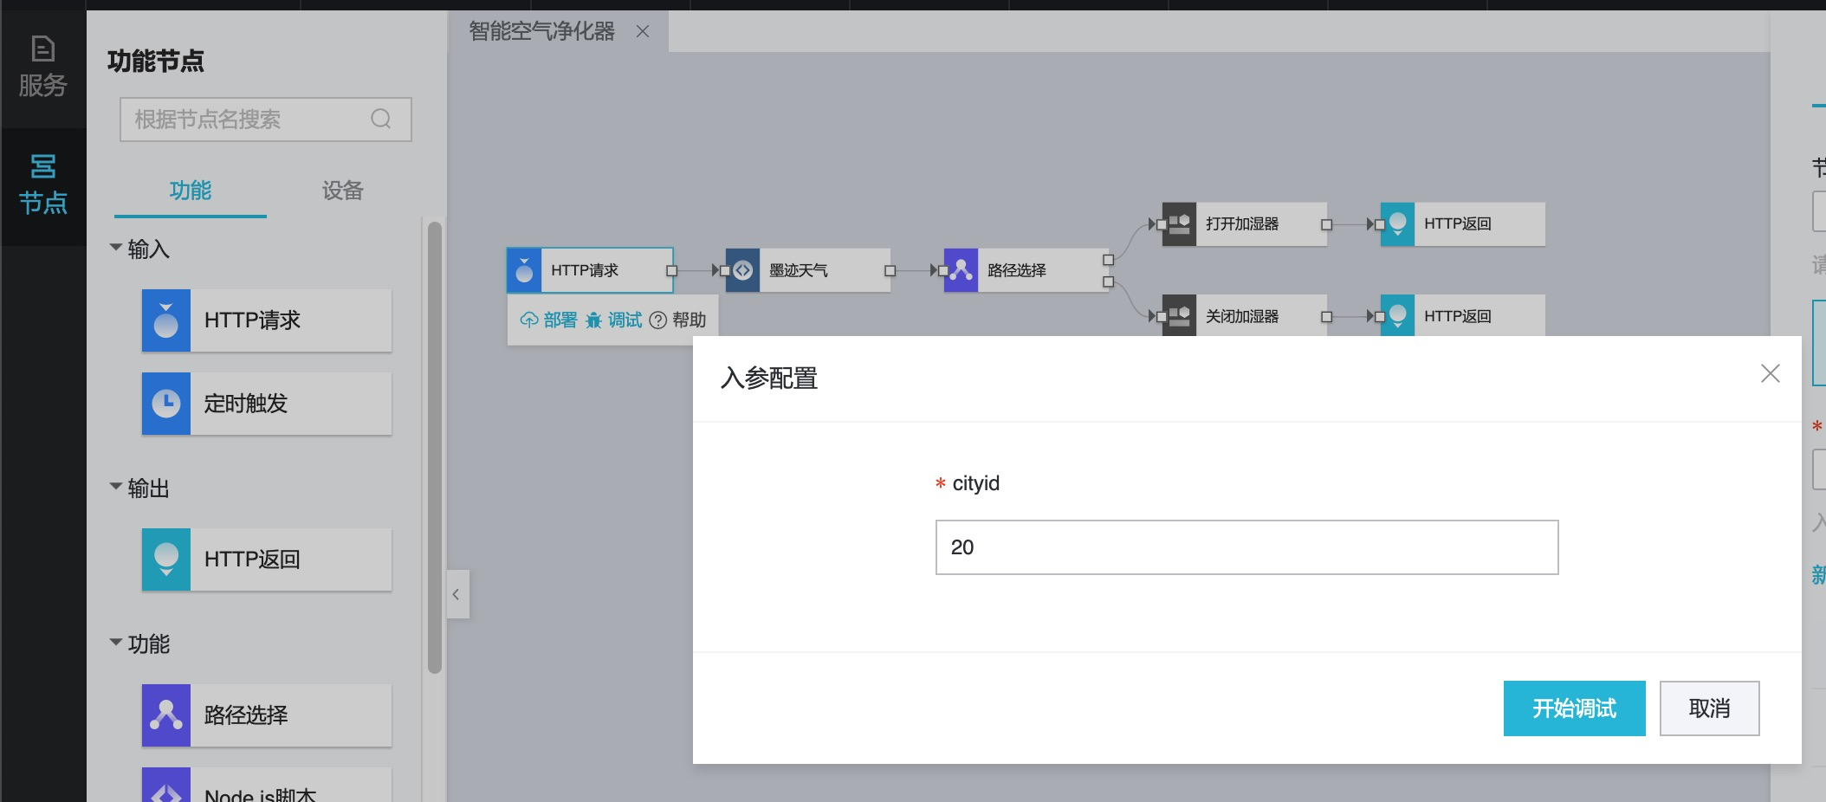Select the 打开加湿器 node on canvas
Screen dimensions: 1826x802
point(1243,224)
